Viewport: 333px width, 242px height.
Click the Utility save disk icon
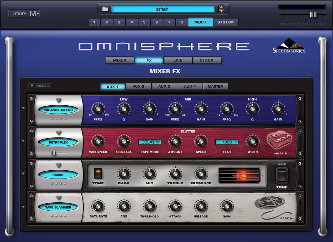click(x=33, y=14)
